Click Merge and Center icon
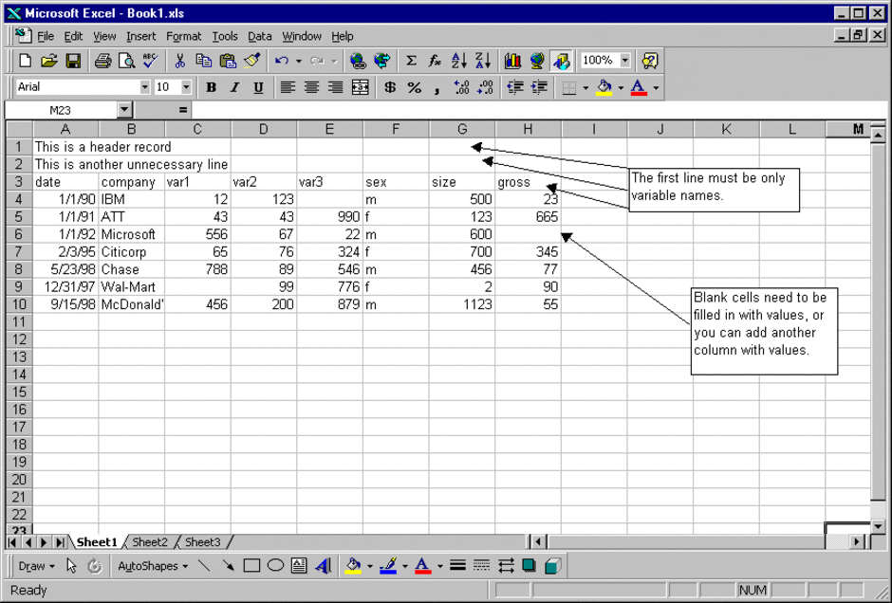The height and width of the screenshot is (603, 892). click(360, 87)
